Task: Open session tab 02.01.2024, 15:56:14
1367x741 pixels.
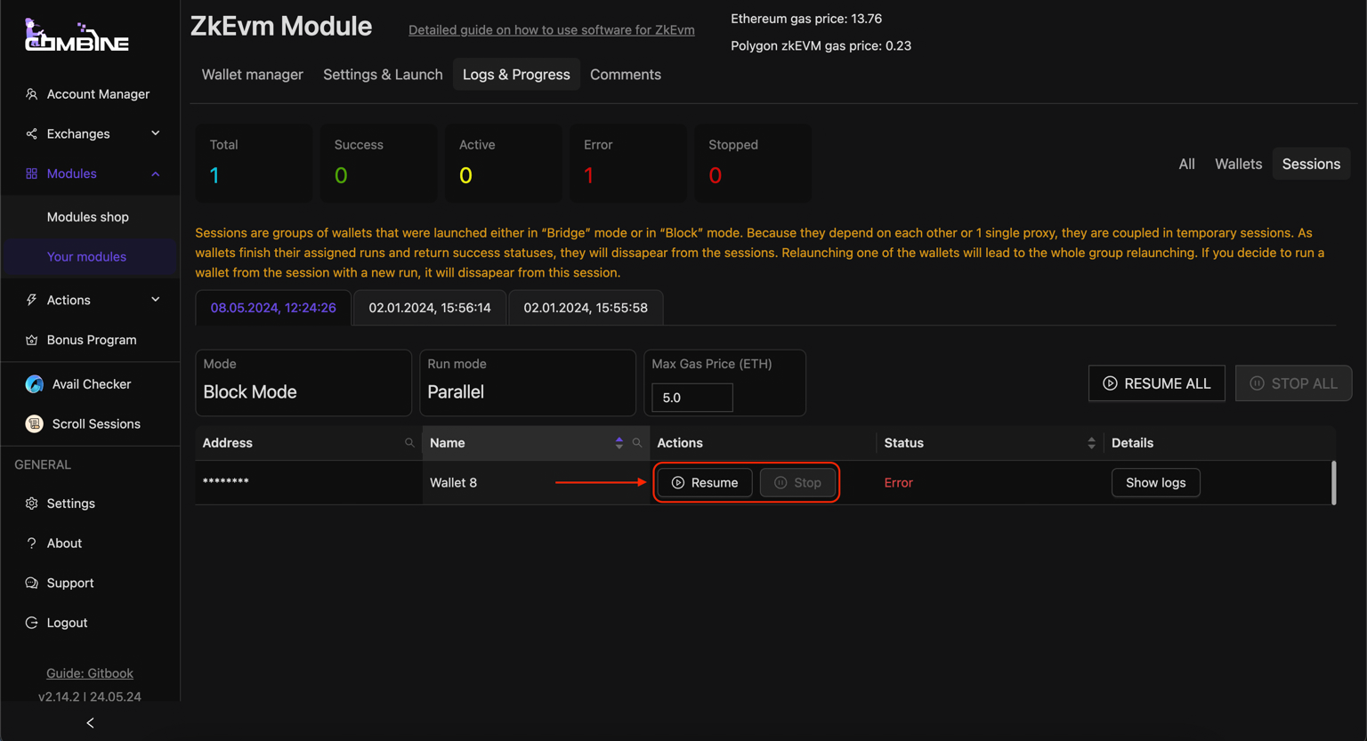Action: pos(430,308)
